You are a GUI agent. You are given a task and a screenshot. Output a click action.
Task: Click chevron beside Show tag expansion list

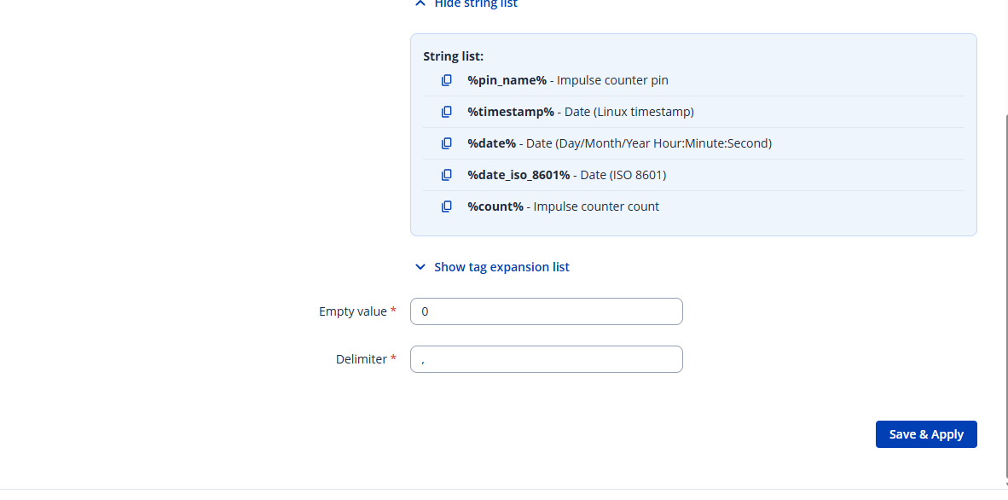[x=420, y=267]
